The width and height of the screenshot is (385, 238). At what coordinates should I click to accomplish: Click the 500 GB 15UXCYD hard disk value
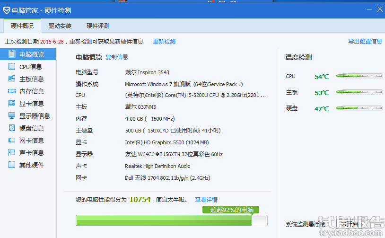pyautogui.click(x=173, y=131)
